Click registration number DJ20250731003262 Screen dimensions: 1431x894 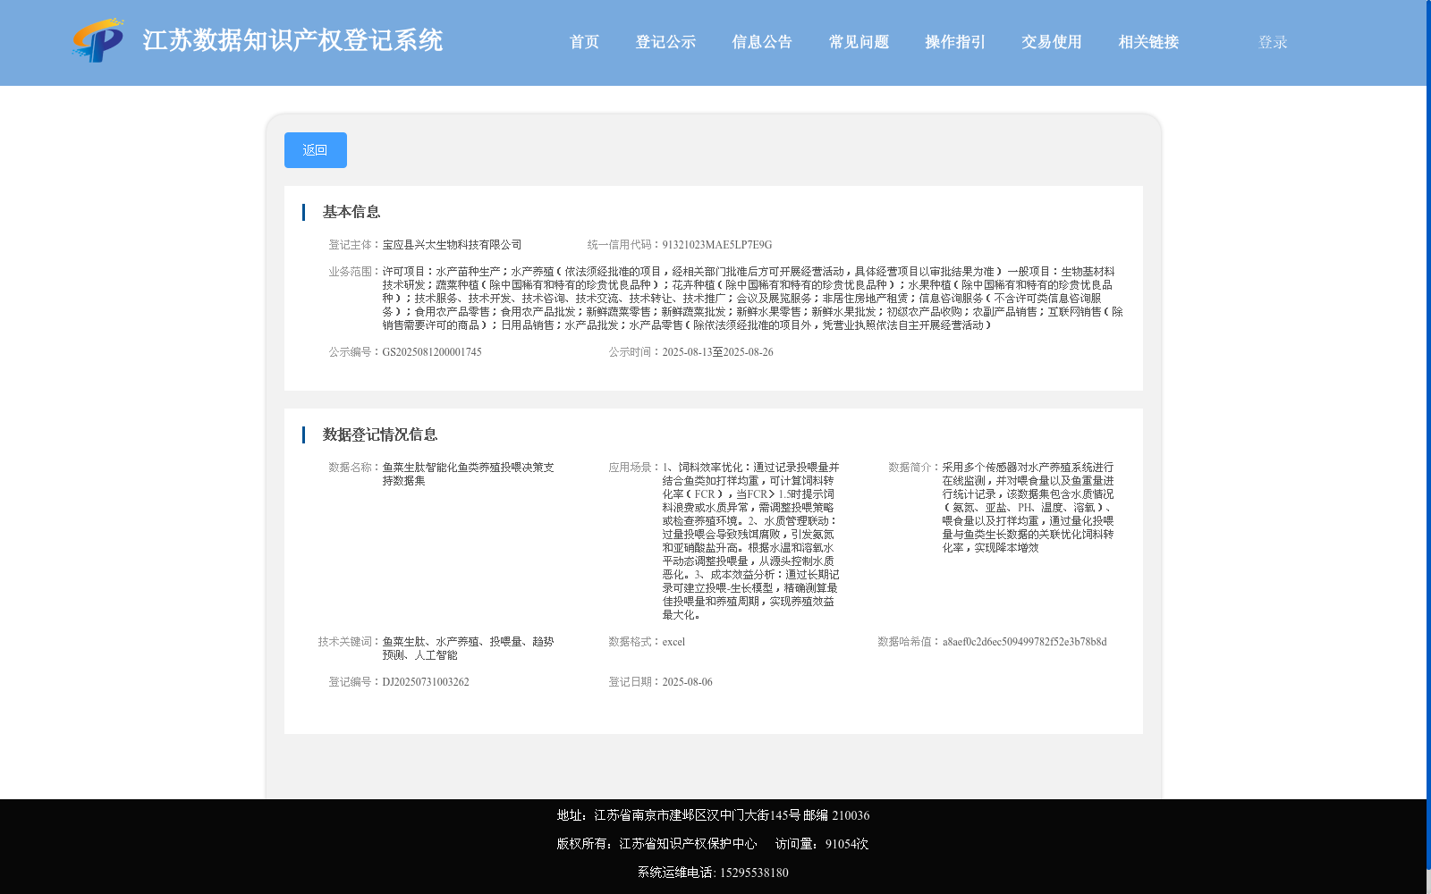coord(426,682)
